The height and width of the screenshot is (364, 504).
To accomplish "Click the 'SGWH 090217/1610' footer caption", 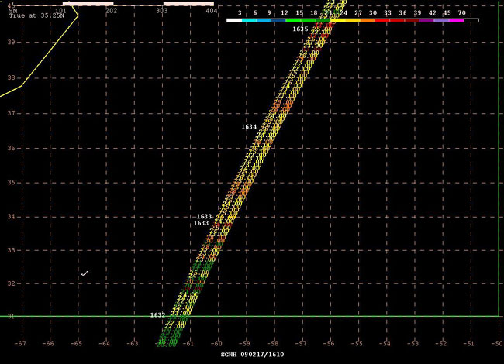I will tap(252, 355).
